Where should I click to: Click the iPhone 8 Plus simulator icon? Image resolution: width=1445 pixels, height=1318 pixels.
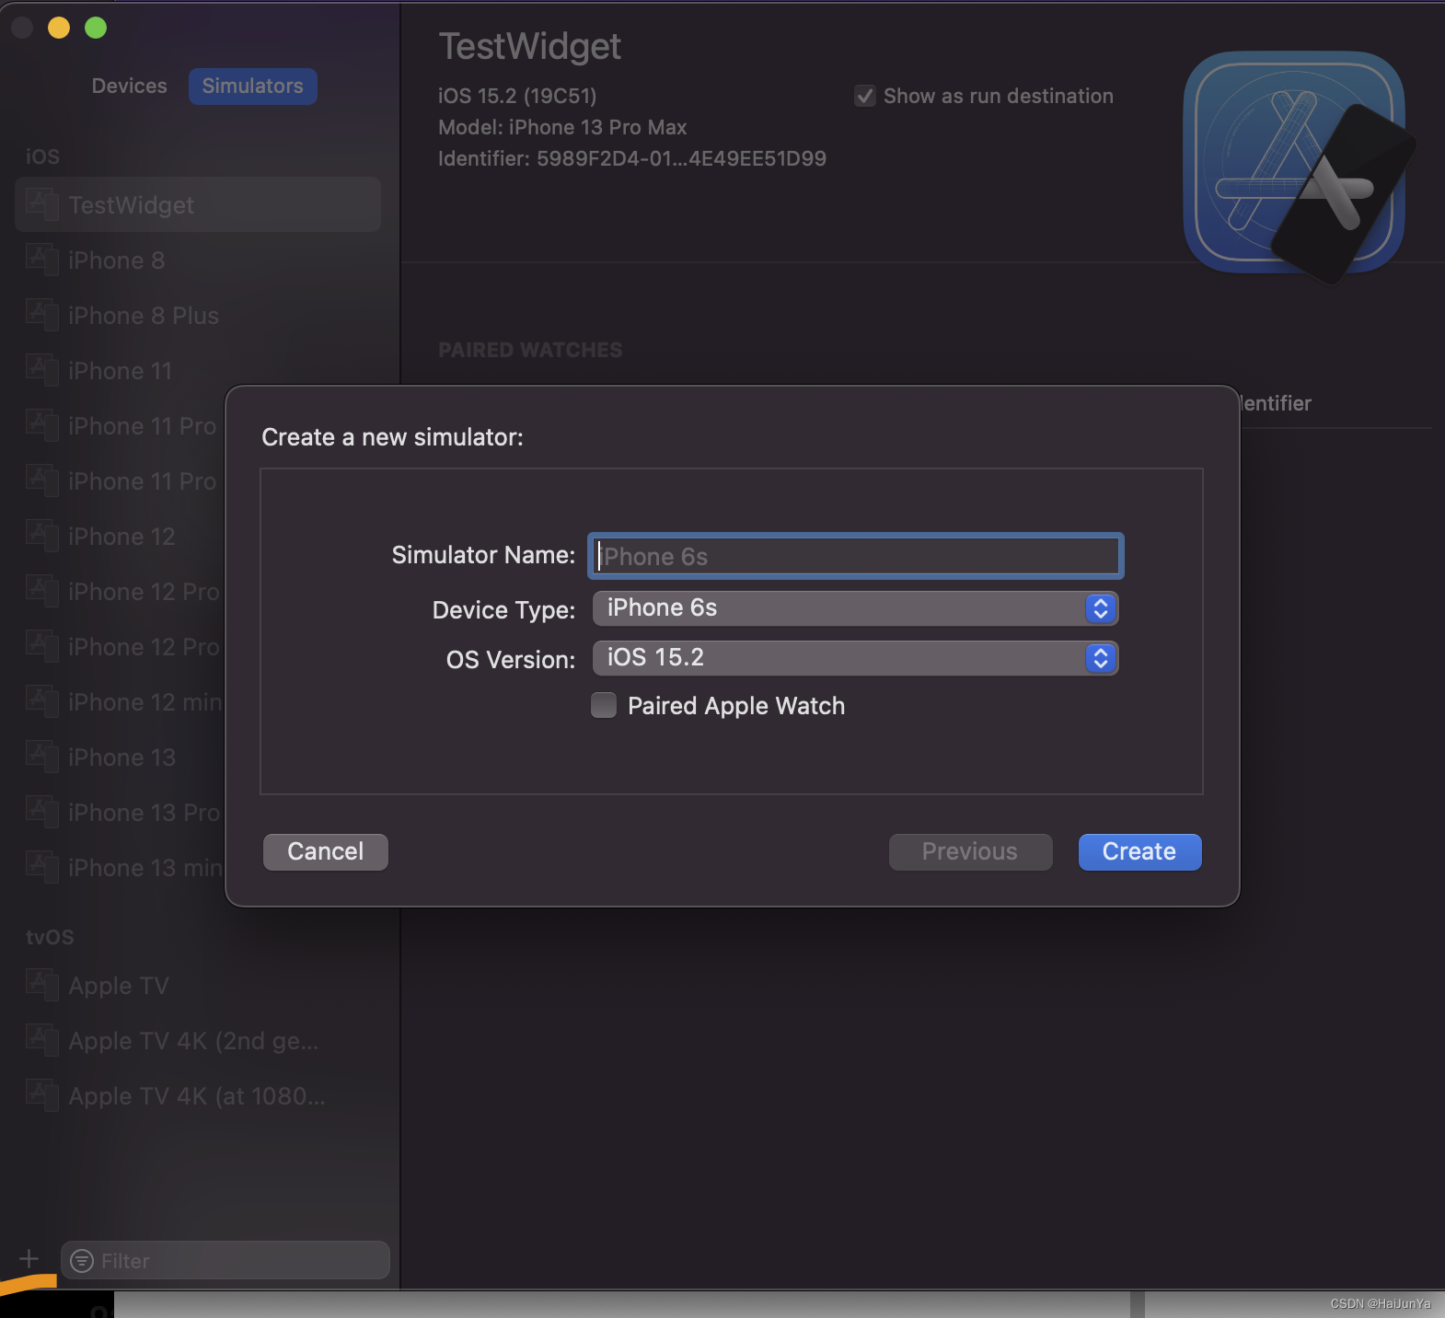(42, 314)
